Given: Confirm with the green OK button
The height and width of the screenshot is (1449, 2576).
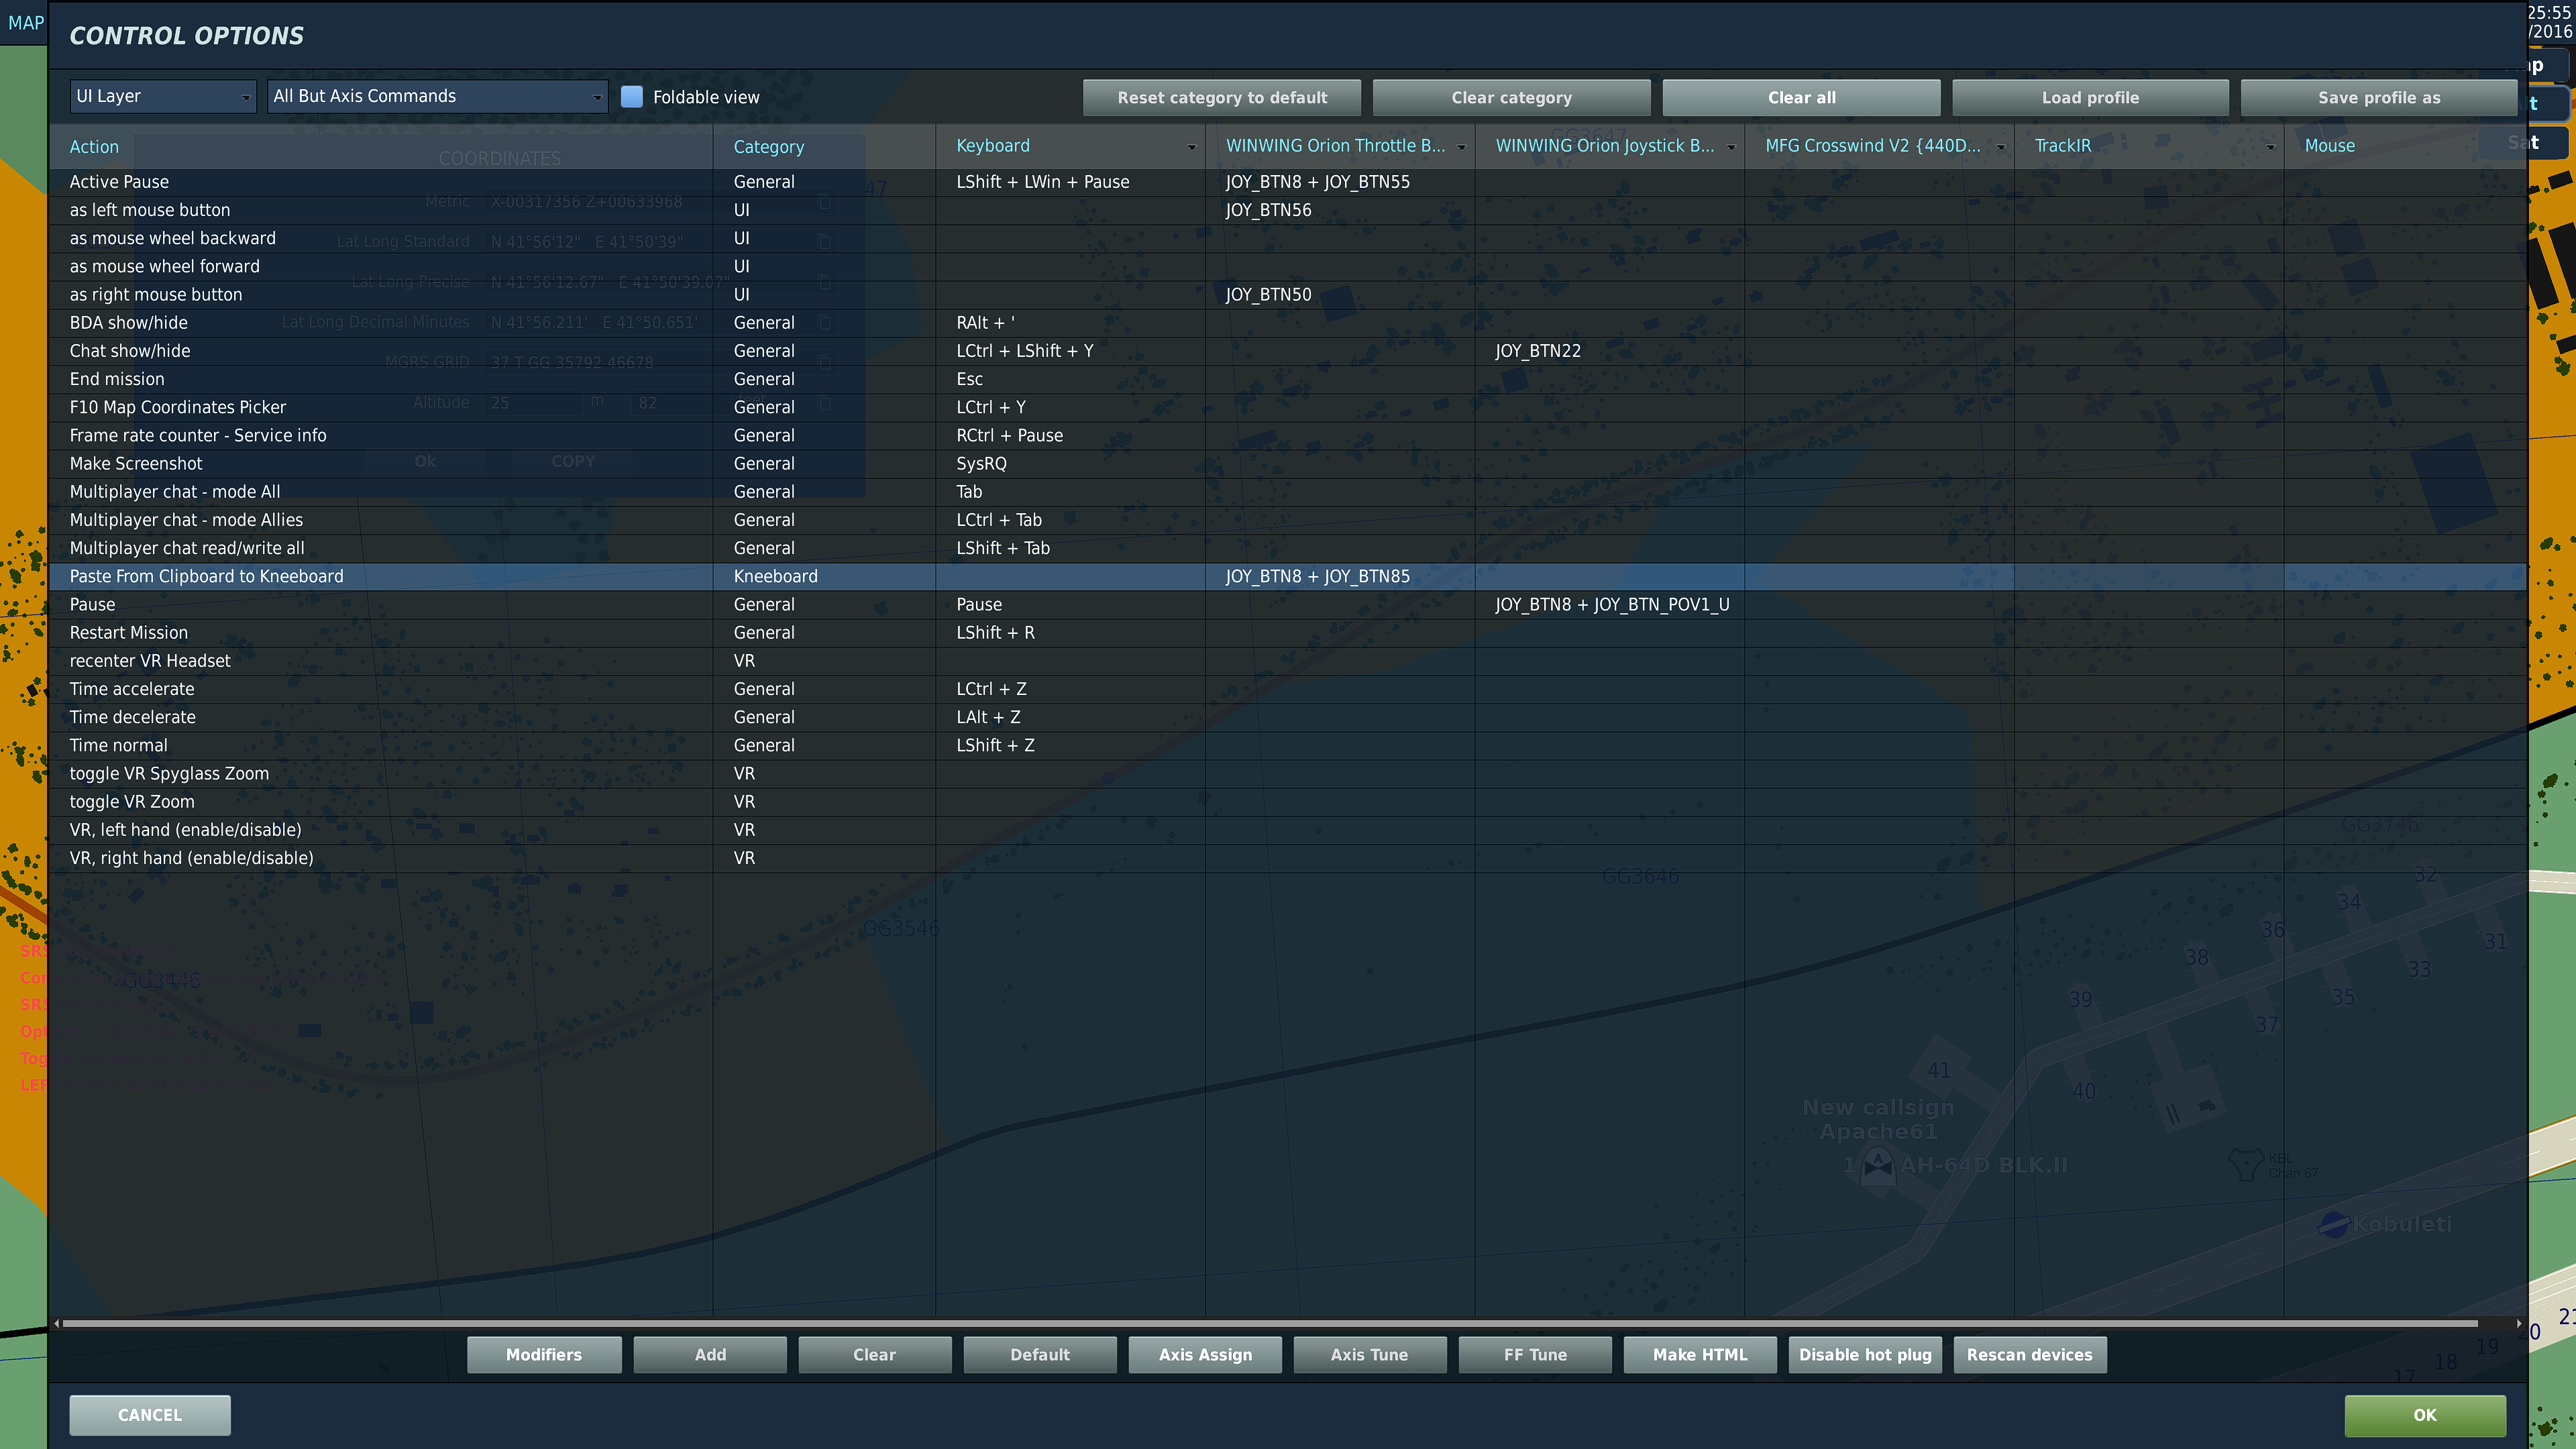Looking at the screenshot, I should click(x=2425, y=1415).
